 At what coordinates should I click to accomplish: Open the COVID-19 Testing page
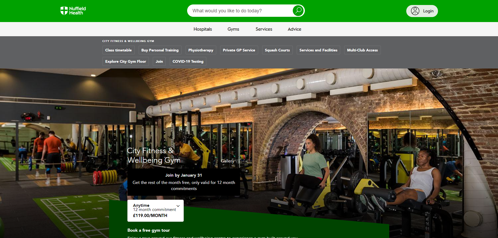tap(188, 61)
